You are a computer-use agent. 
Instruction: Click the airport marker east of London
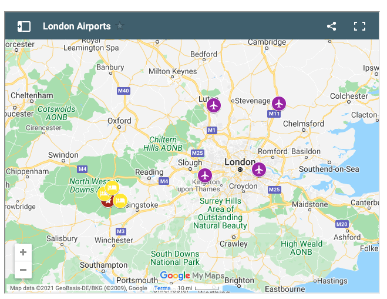click(x=259, y=169)
